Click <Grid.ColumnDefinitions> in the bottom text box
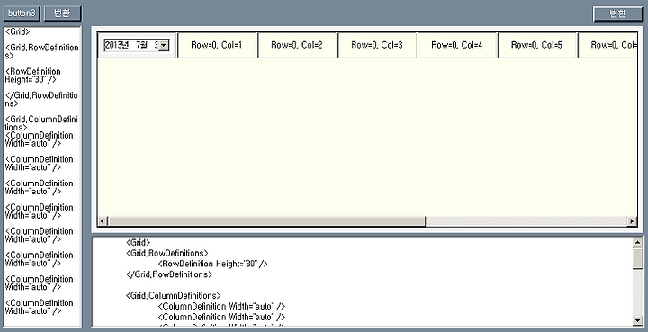This screenshot has height=332, width=648. pyautogui.click(x=174, y=296)
